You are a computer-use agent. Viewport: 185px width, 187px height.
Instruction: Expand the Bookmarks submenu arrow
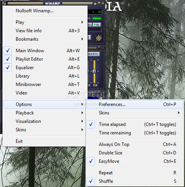[x=82, y=39]
